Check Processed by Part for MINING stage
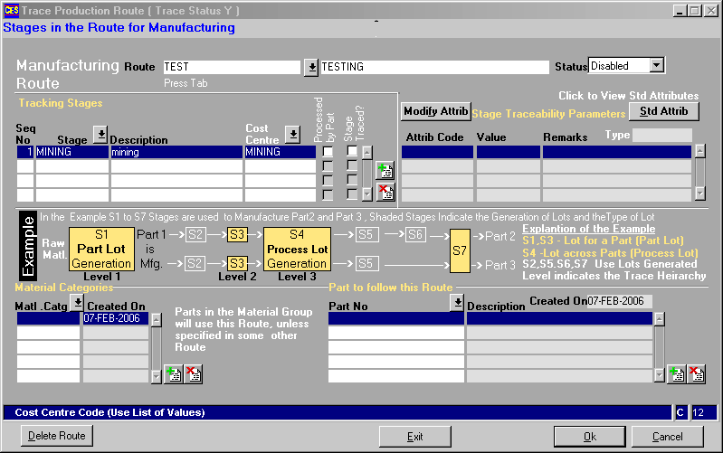 click(328, 152)
